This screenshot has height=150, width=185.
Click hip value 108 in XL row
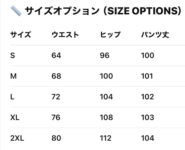[x=106, y=117]
